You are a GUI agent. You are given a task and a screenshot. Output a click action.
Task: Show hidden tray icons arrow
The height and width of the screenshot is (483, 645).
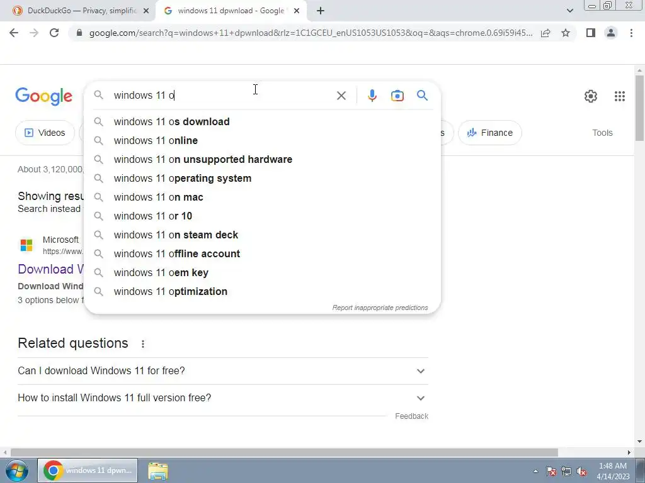[535, 471]
